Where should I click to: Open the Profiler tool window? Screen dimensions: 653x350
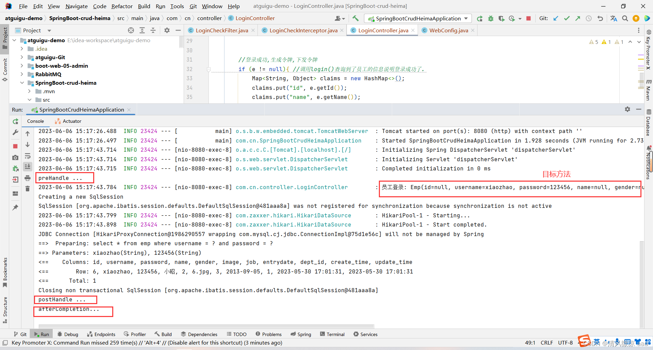(135, 334)
